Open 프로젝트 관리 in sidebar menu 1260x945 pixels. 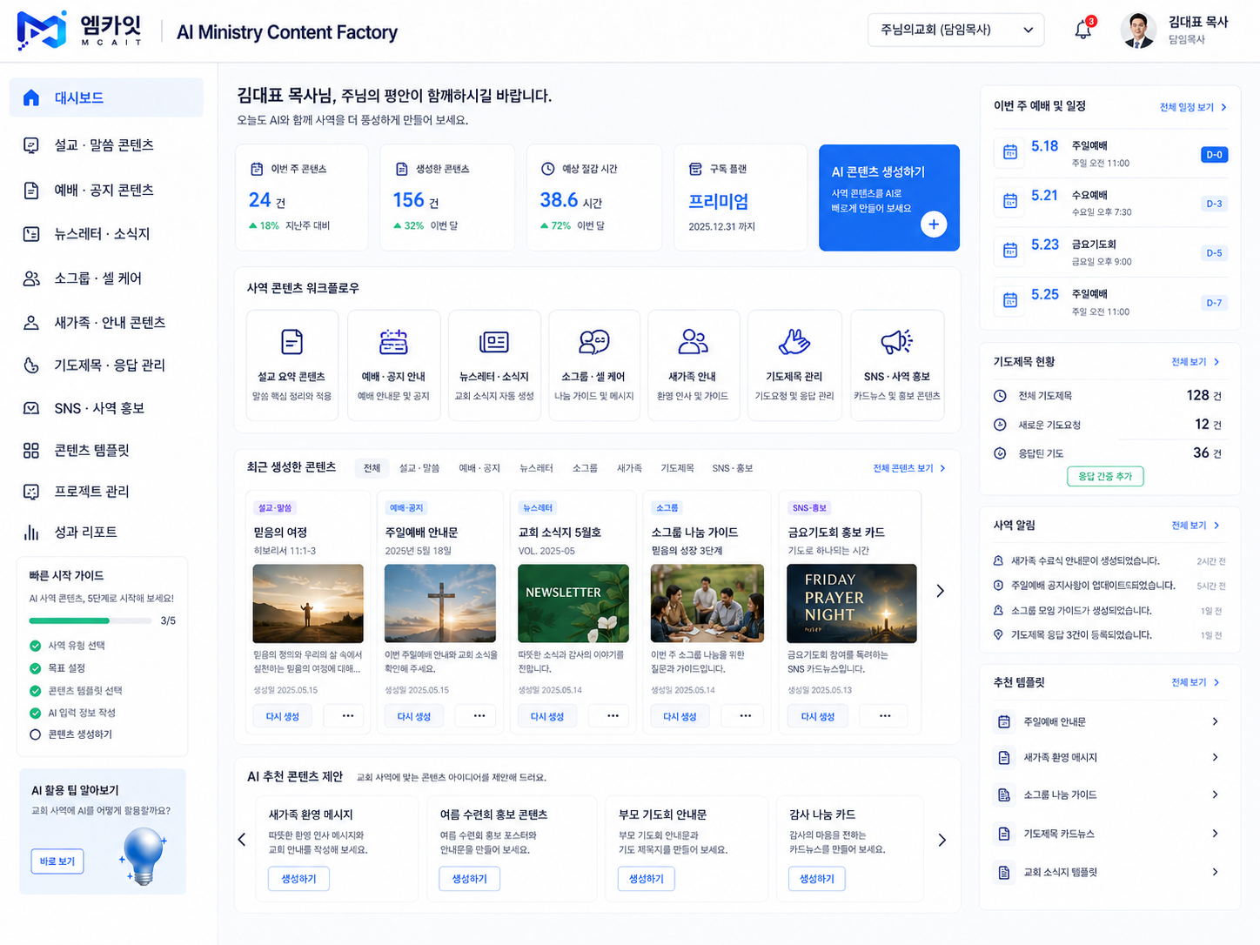point(106,492)
